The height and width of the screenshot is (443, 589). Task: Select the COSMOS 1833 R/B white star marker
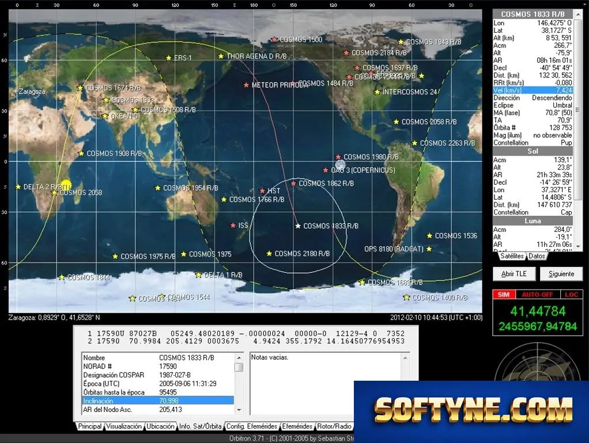(x=298, y=226)
